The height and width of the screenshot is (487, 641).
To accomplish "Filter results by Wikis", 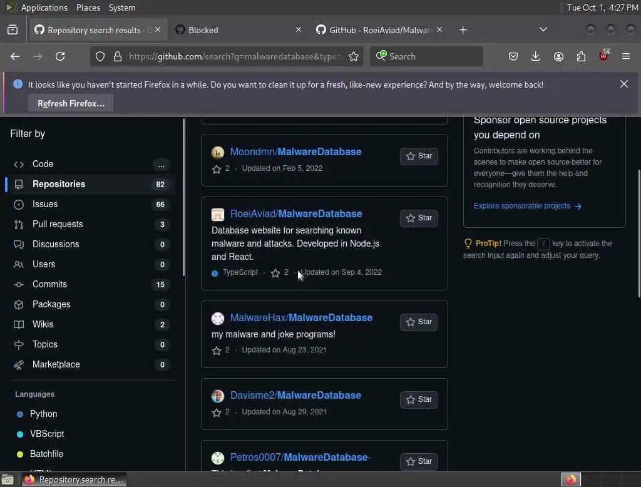I will point(91,325).
